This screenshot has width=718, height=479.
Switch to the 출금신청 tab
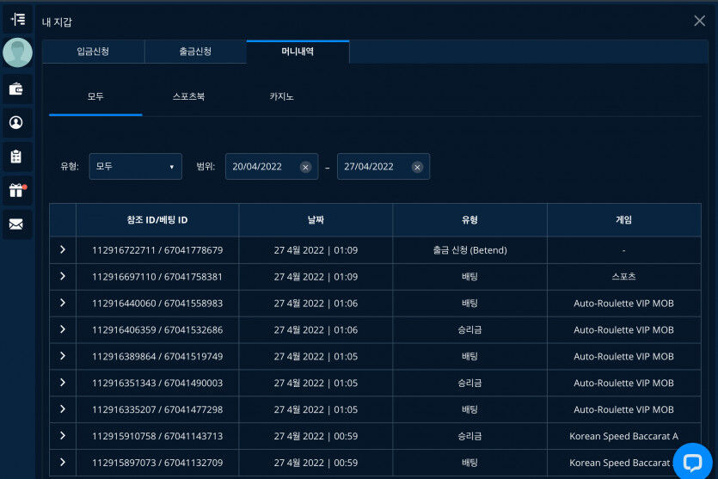[195, 52]
